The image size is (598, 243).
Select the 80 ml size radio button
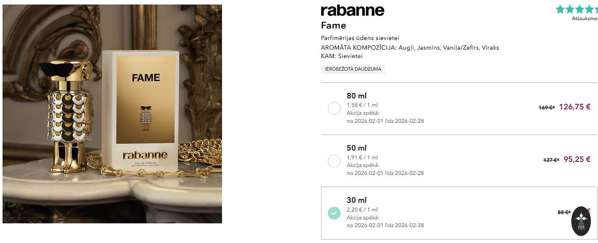pos(334,108)
